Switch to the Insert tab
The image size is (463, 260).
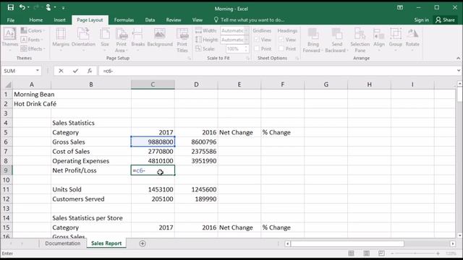[59, 20]
